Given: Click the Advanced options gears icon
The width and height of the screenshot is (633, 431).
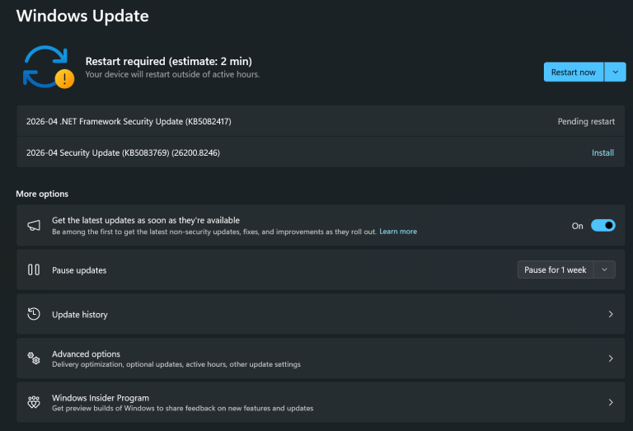Looking at the screenshot, I should click(34, 358).
